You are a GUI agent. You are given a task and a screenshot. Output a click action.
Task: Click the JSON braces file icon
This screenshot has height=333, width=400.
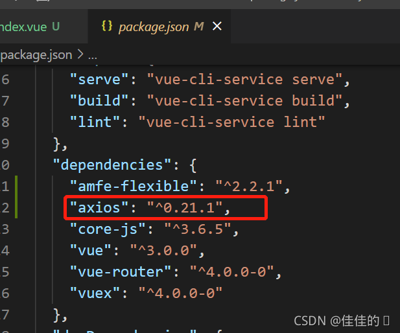click(107, 26)
